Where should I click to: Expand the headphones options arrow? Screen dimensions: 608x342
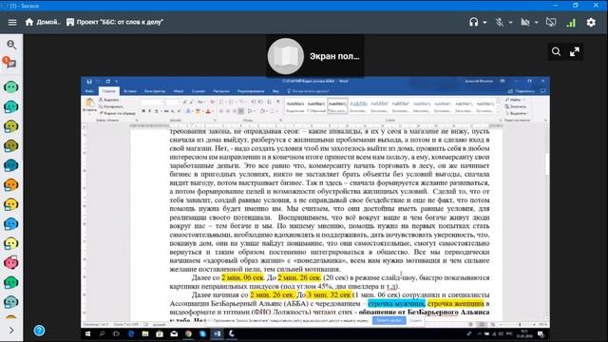pos(484,23)
